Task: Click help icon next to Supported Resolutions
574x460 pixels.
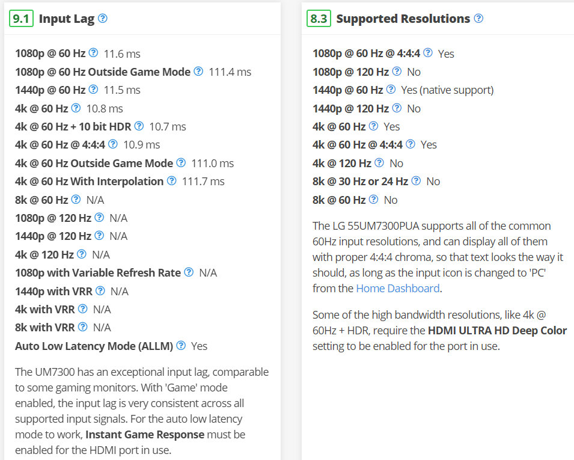Action: coord(478,19)
